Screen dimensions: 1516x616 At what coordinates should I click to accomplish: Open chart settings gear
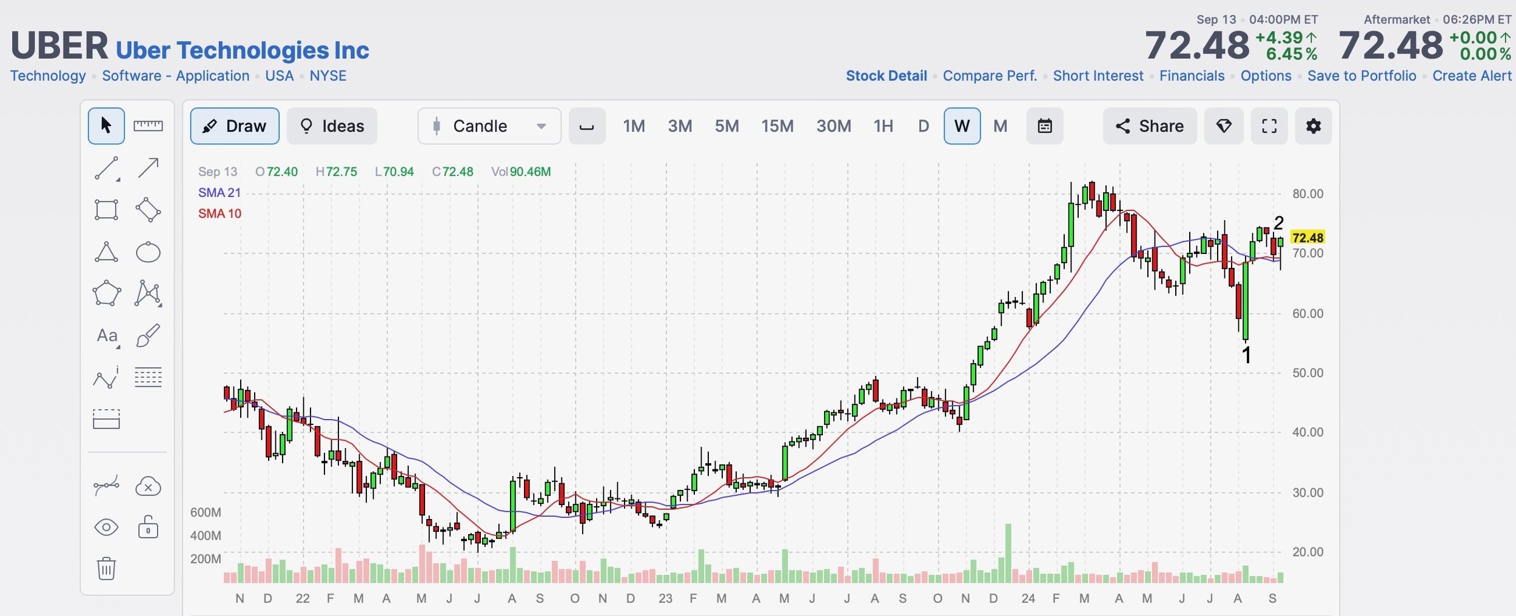[x=1313, y=126]
